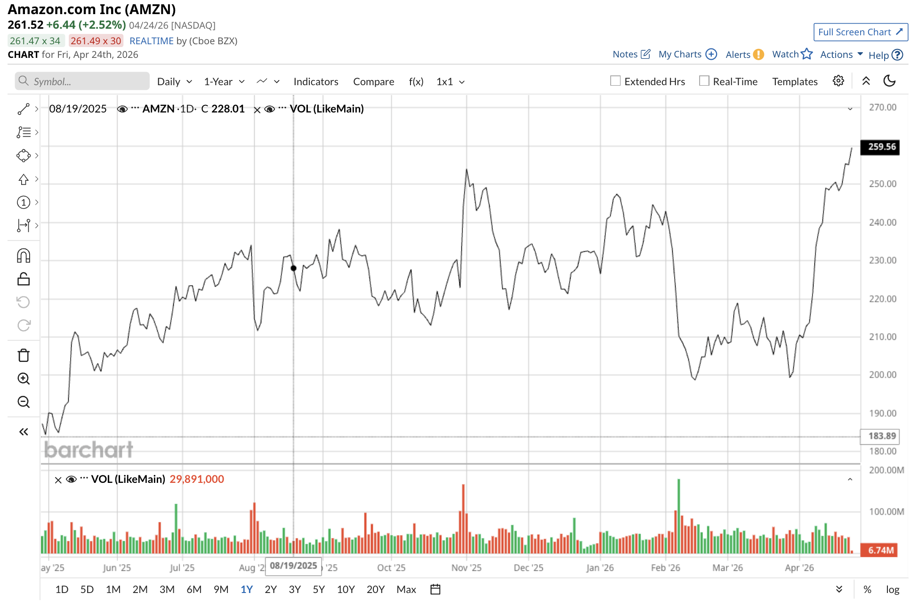Zoom in with the magnifier plus icon

[24, 379]
